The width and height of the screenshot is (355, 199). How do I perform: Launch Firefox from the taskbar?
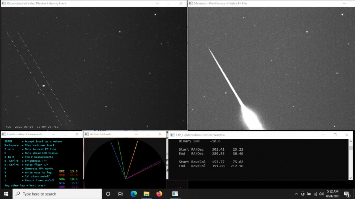pos(159,194)
